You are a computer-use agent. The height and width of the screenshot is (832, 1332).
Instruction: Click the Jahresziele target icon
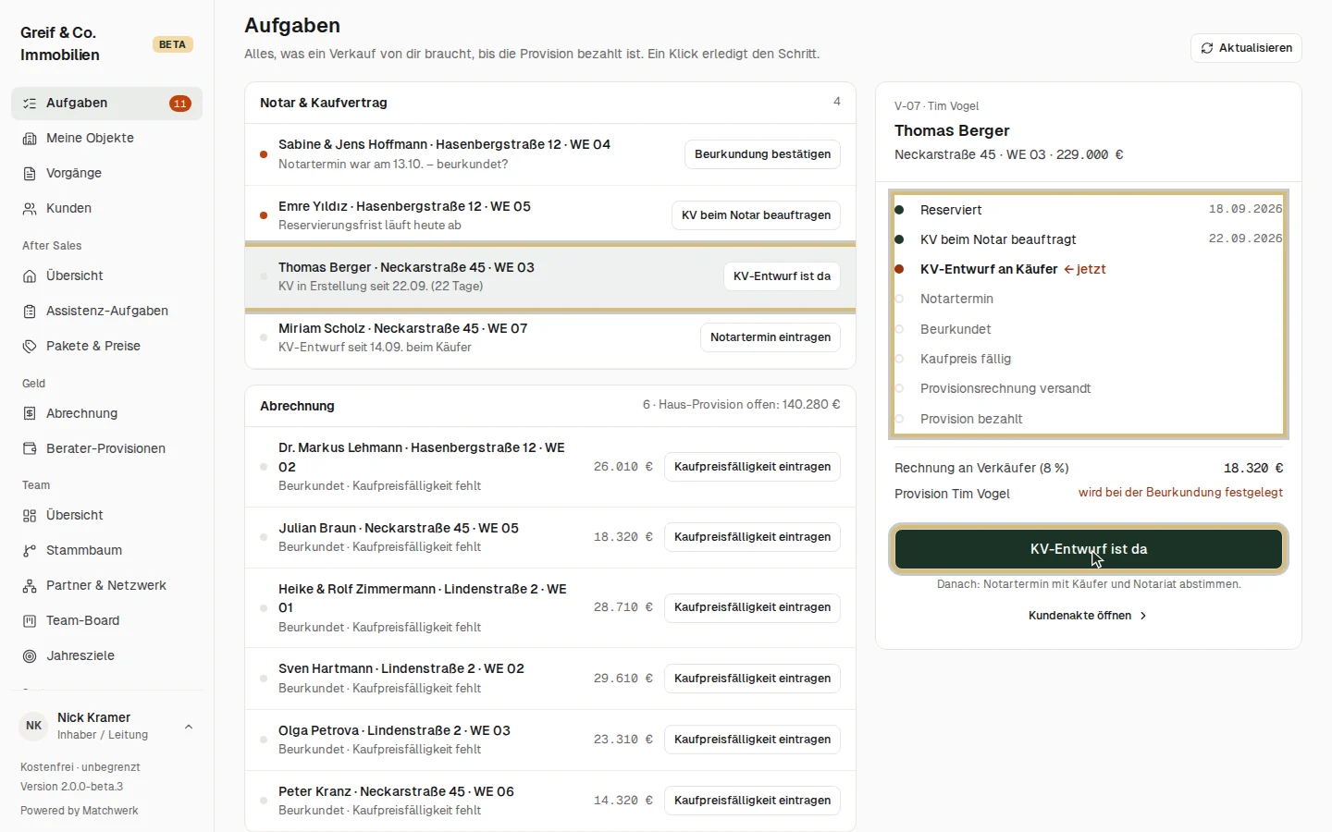click(x=30, y=656)
